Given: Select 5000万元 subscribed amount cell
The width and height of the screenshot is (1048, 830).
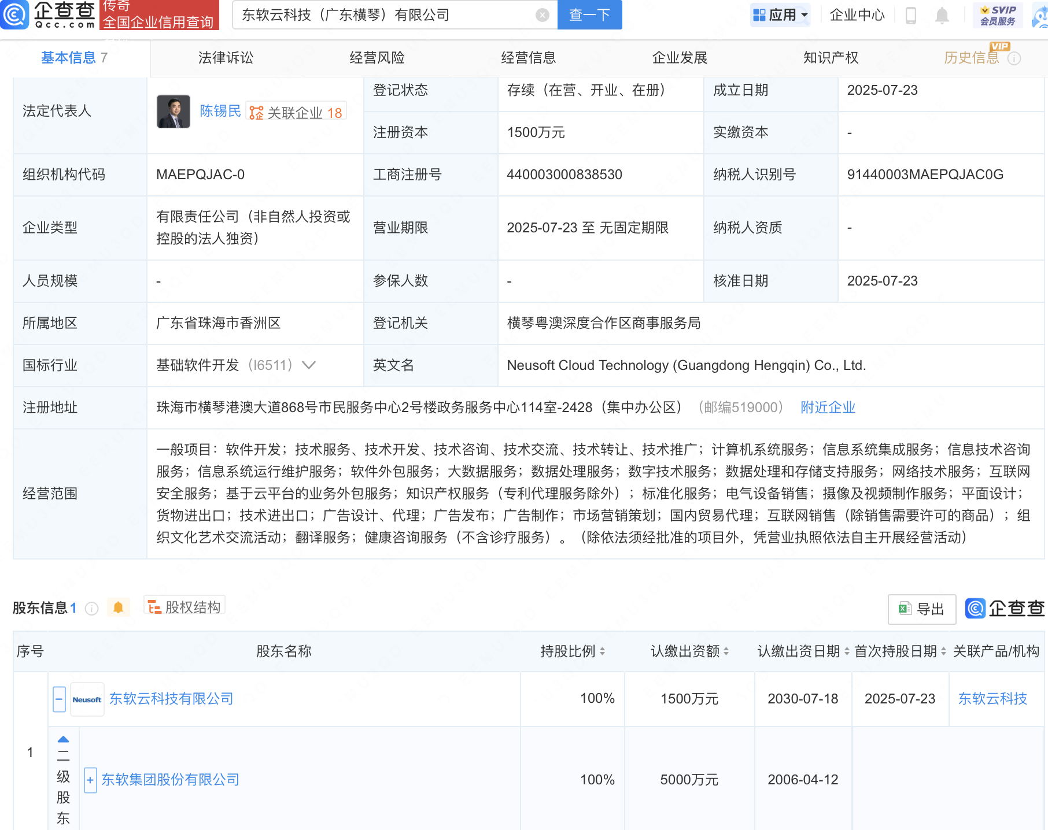Looking at the screenshot, I should click(689, 780).
